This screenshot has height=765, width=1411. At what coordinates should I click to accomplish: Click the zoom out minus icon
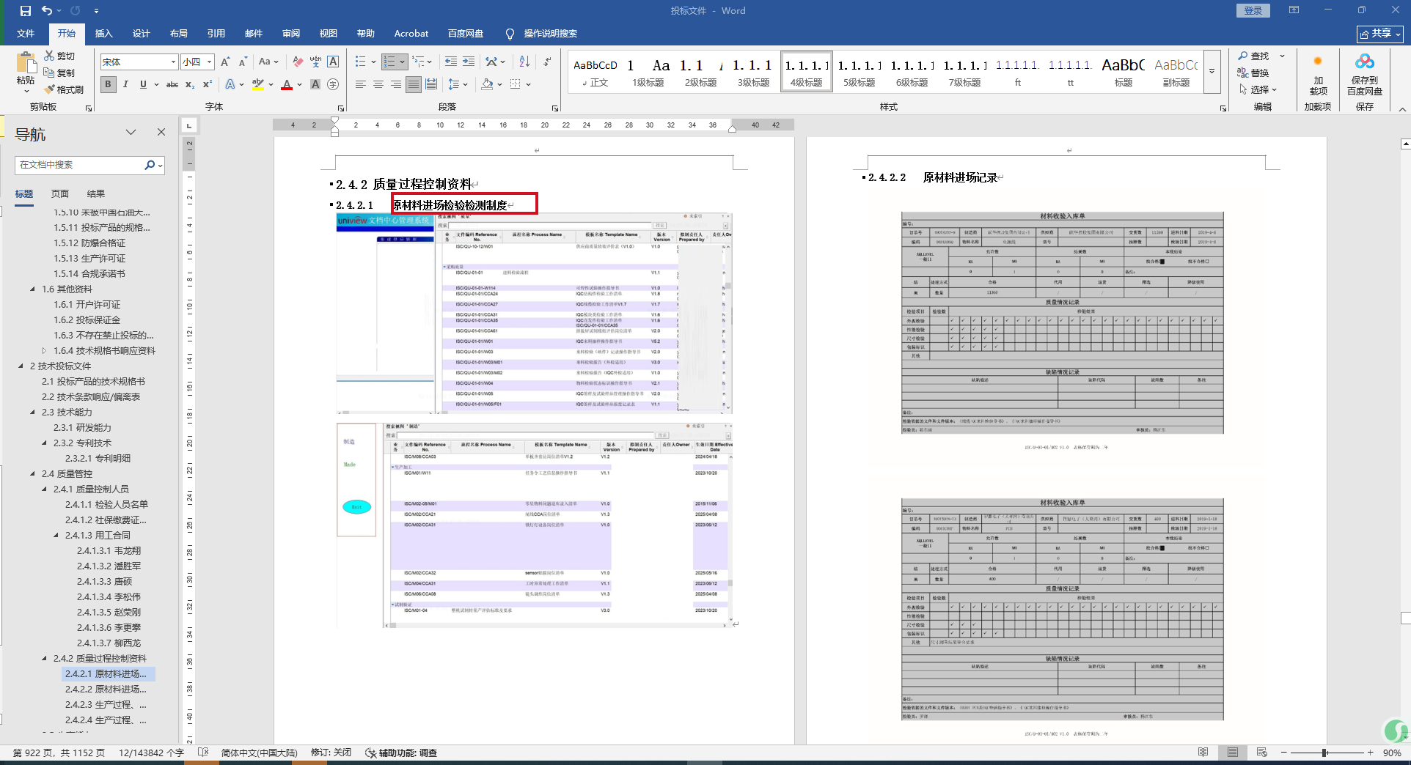[1283, 753]
